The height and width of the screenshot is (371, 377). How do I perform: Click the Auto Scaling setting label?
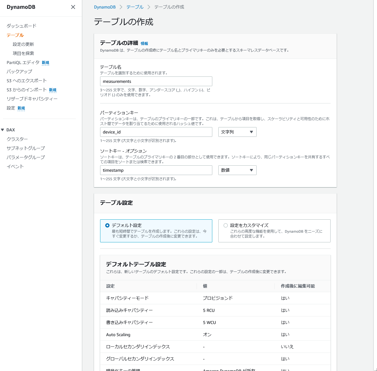click(x=118, y=335)
